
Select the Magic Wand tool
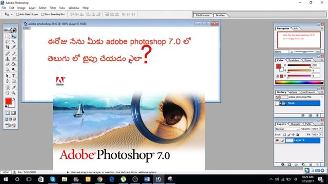tap(14, 42)
